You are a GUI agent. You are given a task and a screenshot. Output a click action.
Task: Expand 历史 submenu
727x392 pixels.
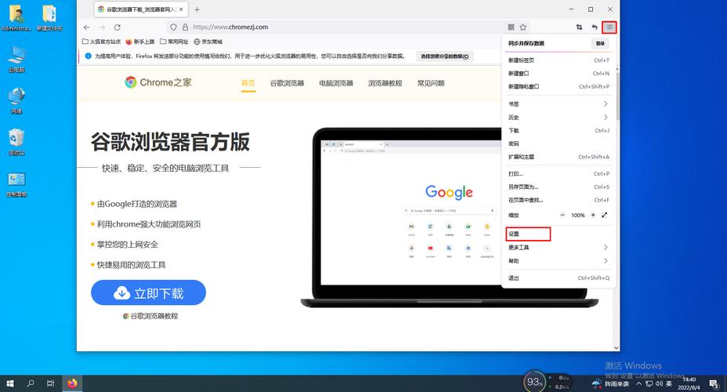coord(559,118)
